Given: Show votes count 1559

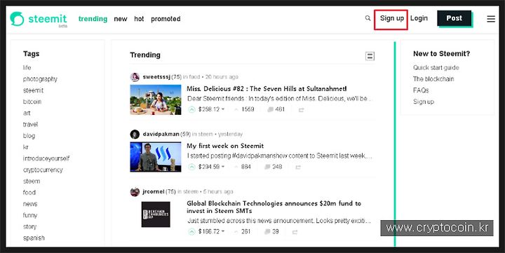Looking at the screenshot, I should pyautogui.click(x=248, y=109).
